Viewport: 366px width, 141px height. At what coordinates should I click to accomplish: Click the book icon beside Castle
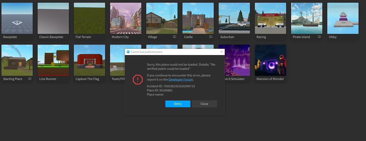coord(211,37)
